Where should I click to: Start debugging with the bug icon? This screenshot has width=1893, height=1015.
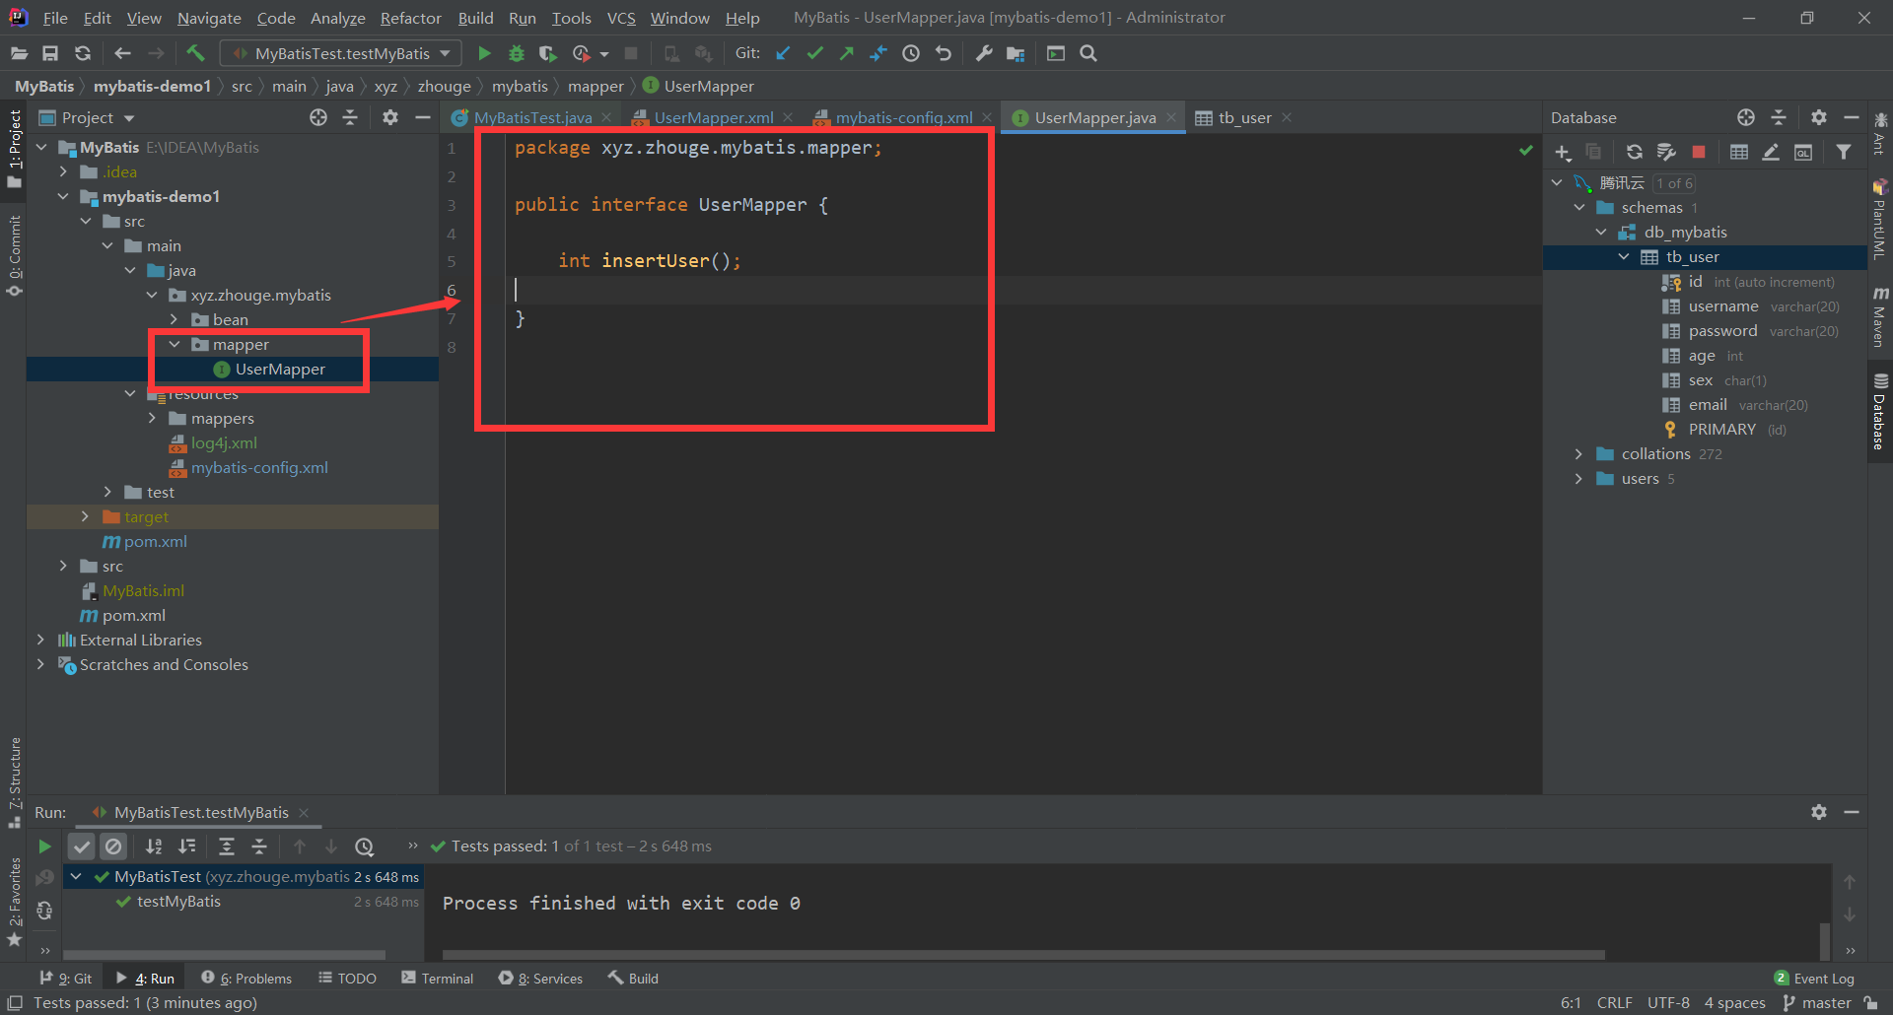coord(516,53)
